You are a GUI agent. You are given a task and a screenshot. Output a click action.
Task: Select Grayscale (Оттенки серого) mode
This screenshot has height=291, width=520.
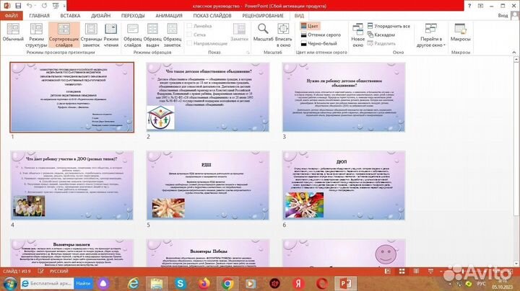(x=321, y=35)
